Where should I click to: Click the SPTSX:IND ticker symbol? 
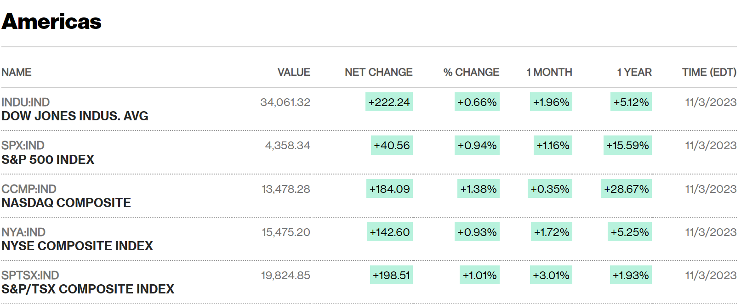coord(30,275)
